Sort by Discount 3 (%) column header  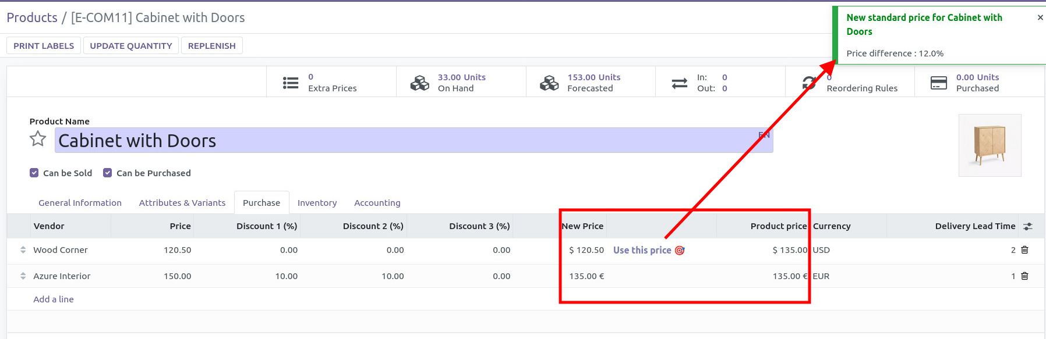click(x=460, y=226)
